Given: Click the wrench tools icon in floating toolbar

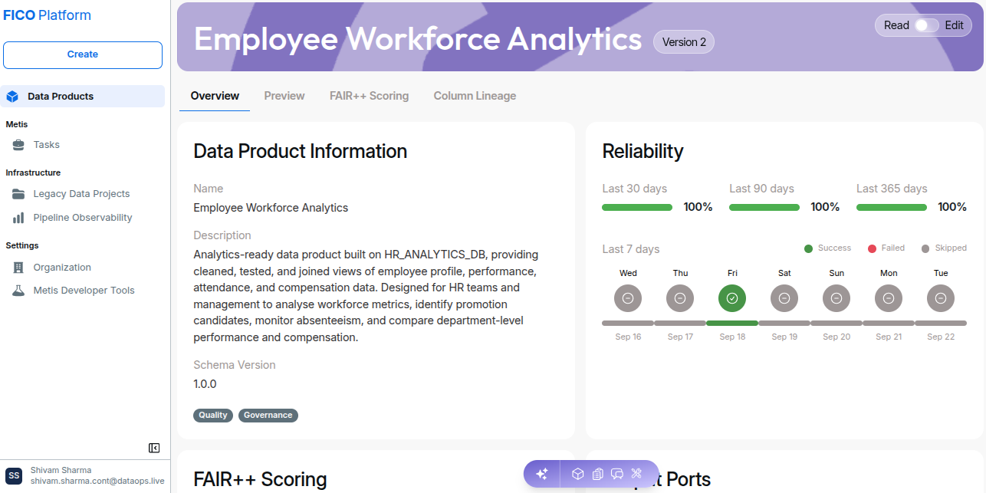Looking at the screenshot, I should (x=636, y=474).
